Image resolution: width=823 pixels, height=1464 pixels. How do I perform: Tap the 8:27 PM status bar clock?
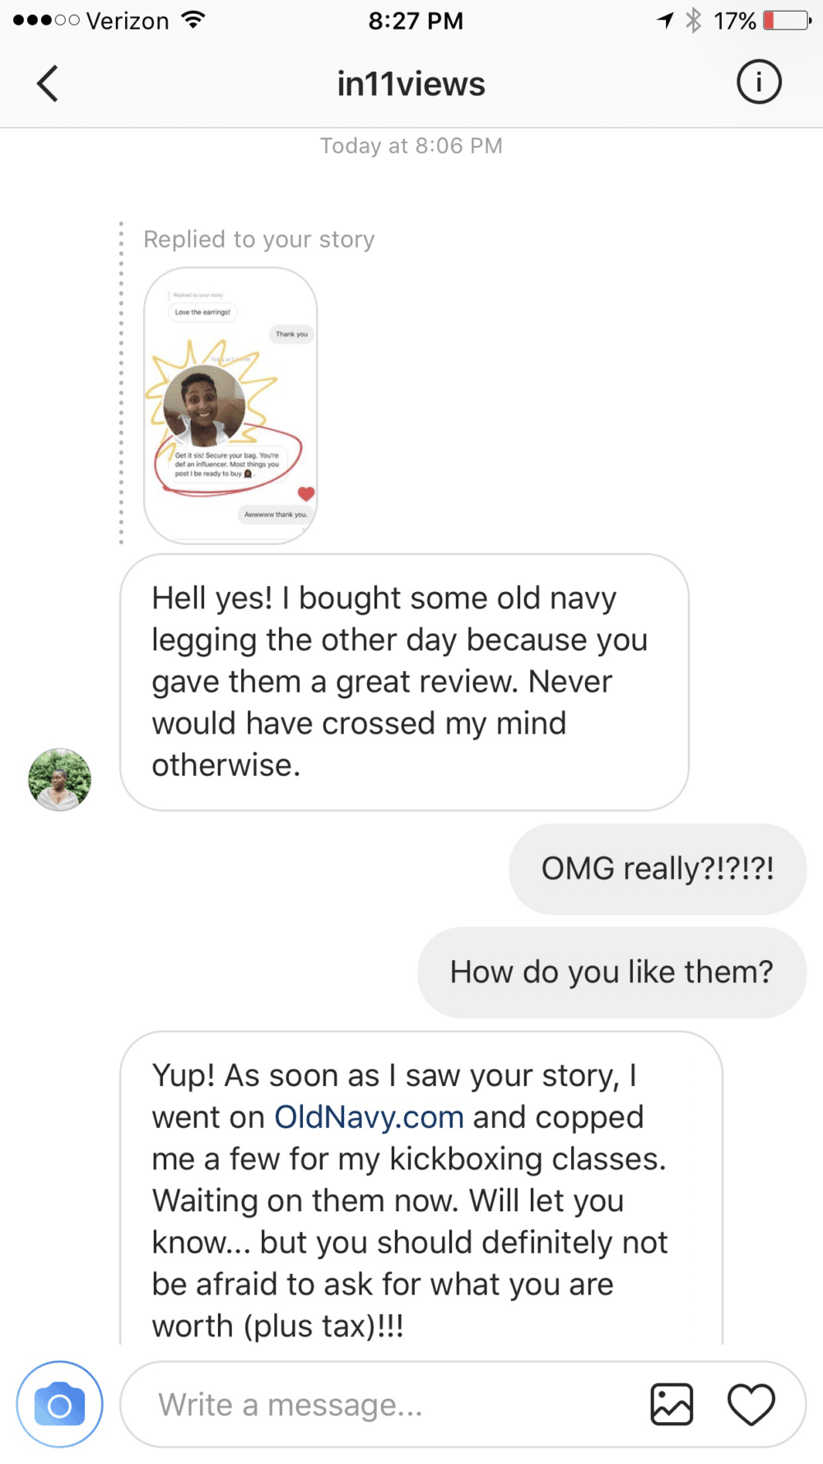(416, 21)
